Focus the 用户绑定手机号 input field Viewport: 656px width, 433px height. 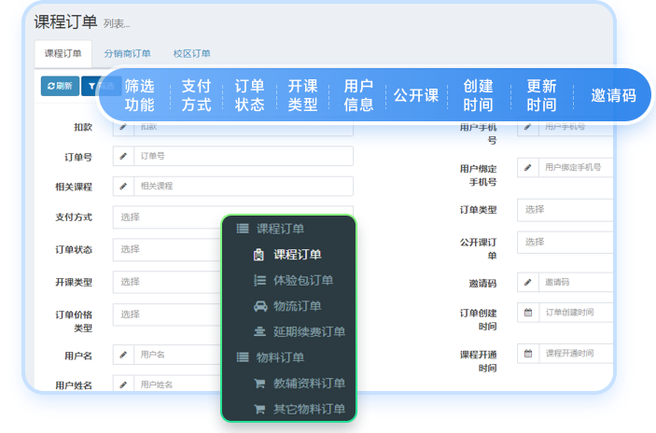coord(576,168)
